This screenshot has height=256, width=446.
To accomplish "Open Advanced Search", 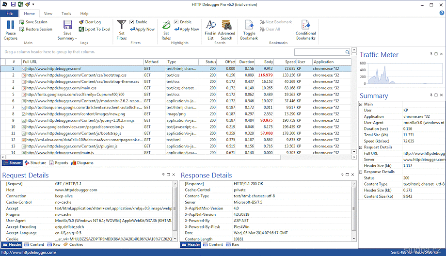I will [x=226, y=25].
